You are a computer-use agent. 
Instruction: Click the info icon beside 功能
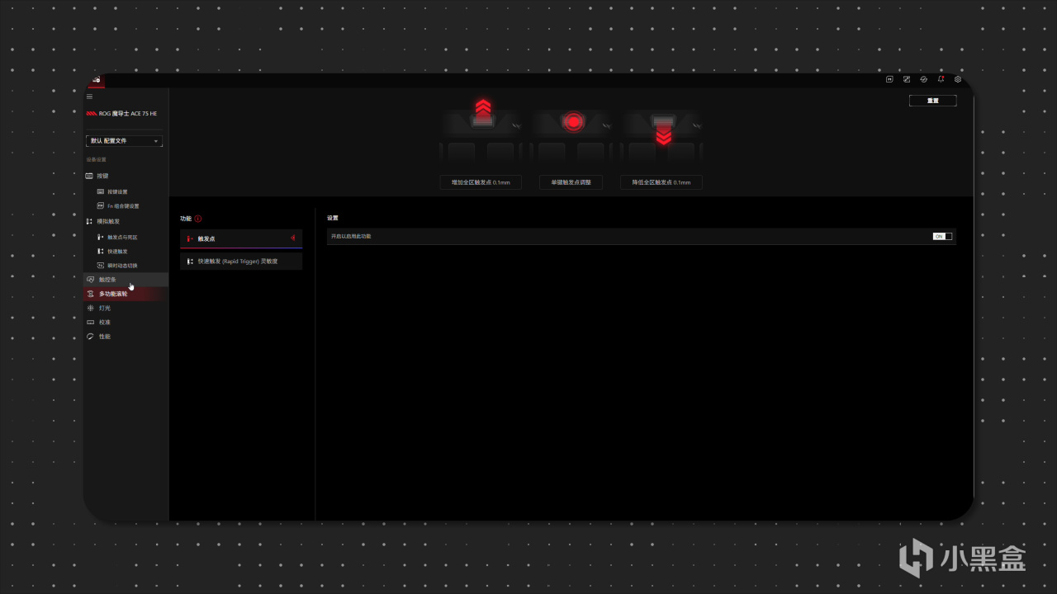coord(198,219)
